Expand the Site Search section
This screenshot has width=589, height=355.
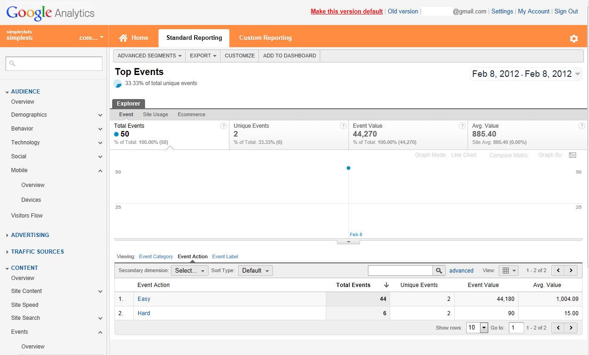[100, 318]
